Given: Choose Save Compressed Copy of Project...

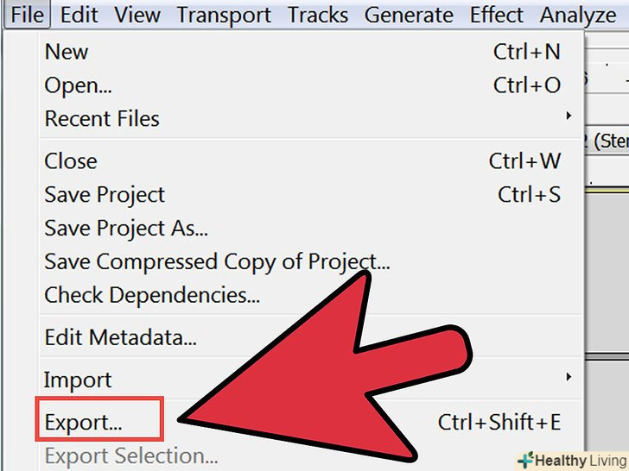Looking at the screenshot, I should click(x=217, y=262).
